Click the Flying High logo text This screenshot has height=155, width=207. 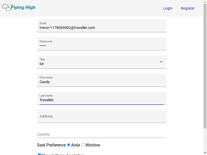(x=23, y=7)
